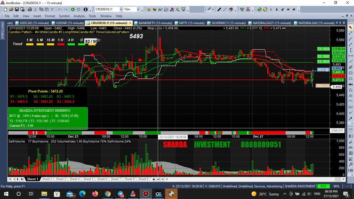Open the symbol CRUDEOIL1! dropdown

coord(121,9)
